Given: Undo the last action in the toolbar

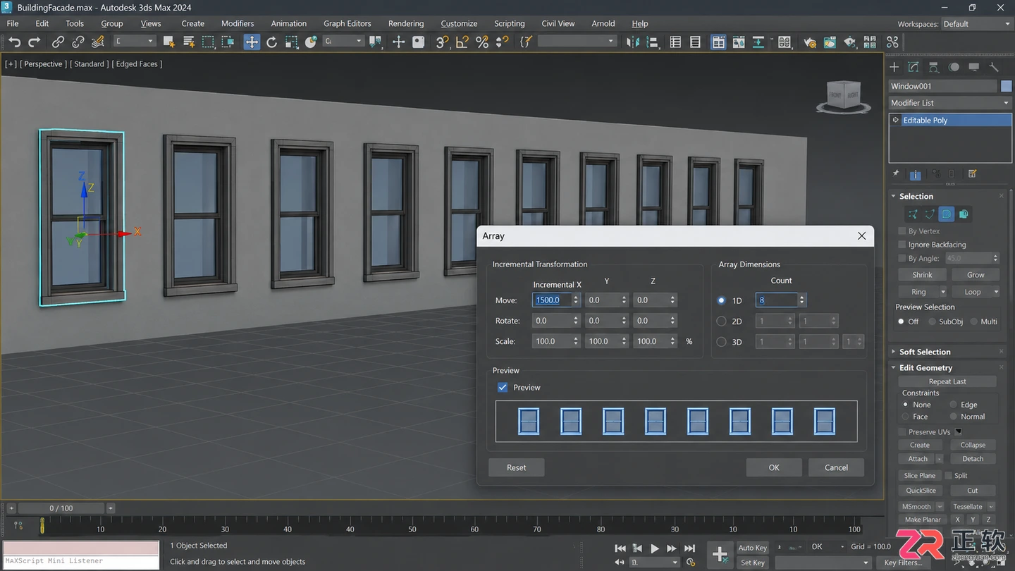Looking at the screenshot, I should 14,42.
